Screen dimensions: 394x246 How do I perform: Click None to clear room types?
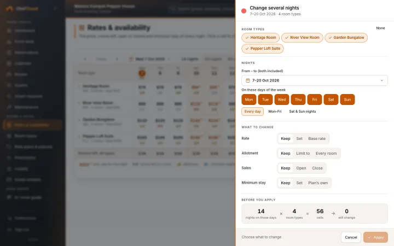point(380,28)
